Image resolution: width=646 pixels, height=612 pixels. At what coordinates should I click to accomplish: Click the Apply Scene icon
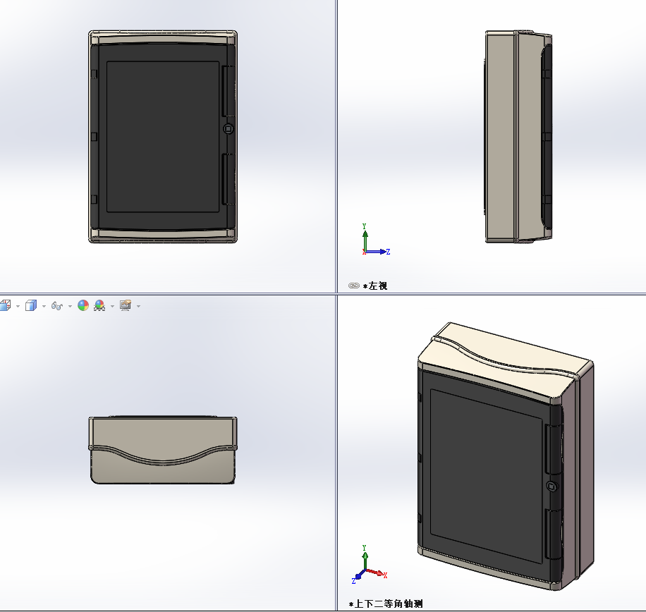(x=99, y=305)
